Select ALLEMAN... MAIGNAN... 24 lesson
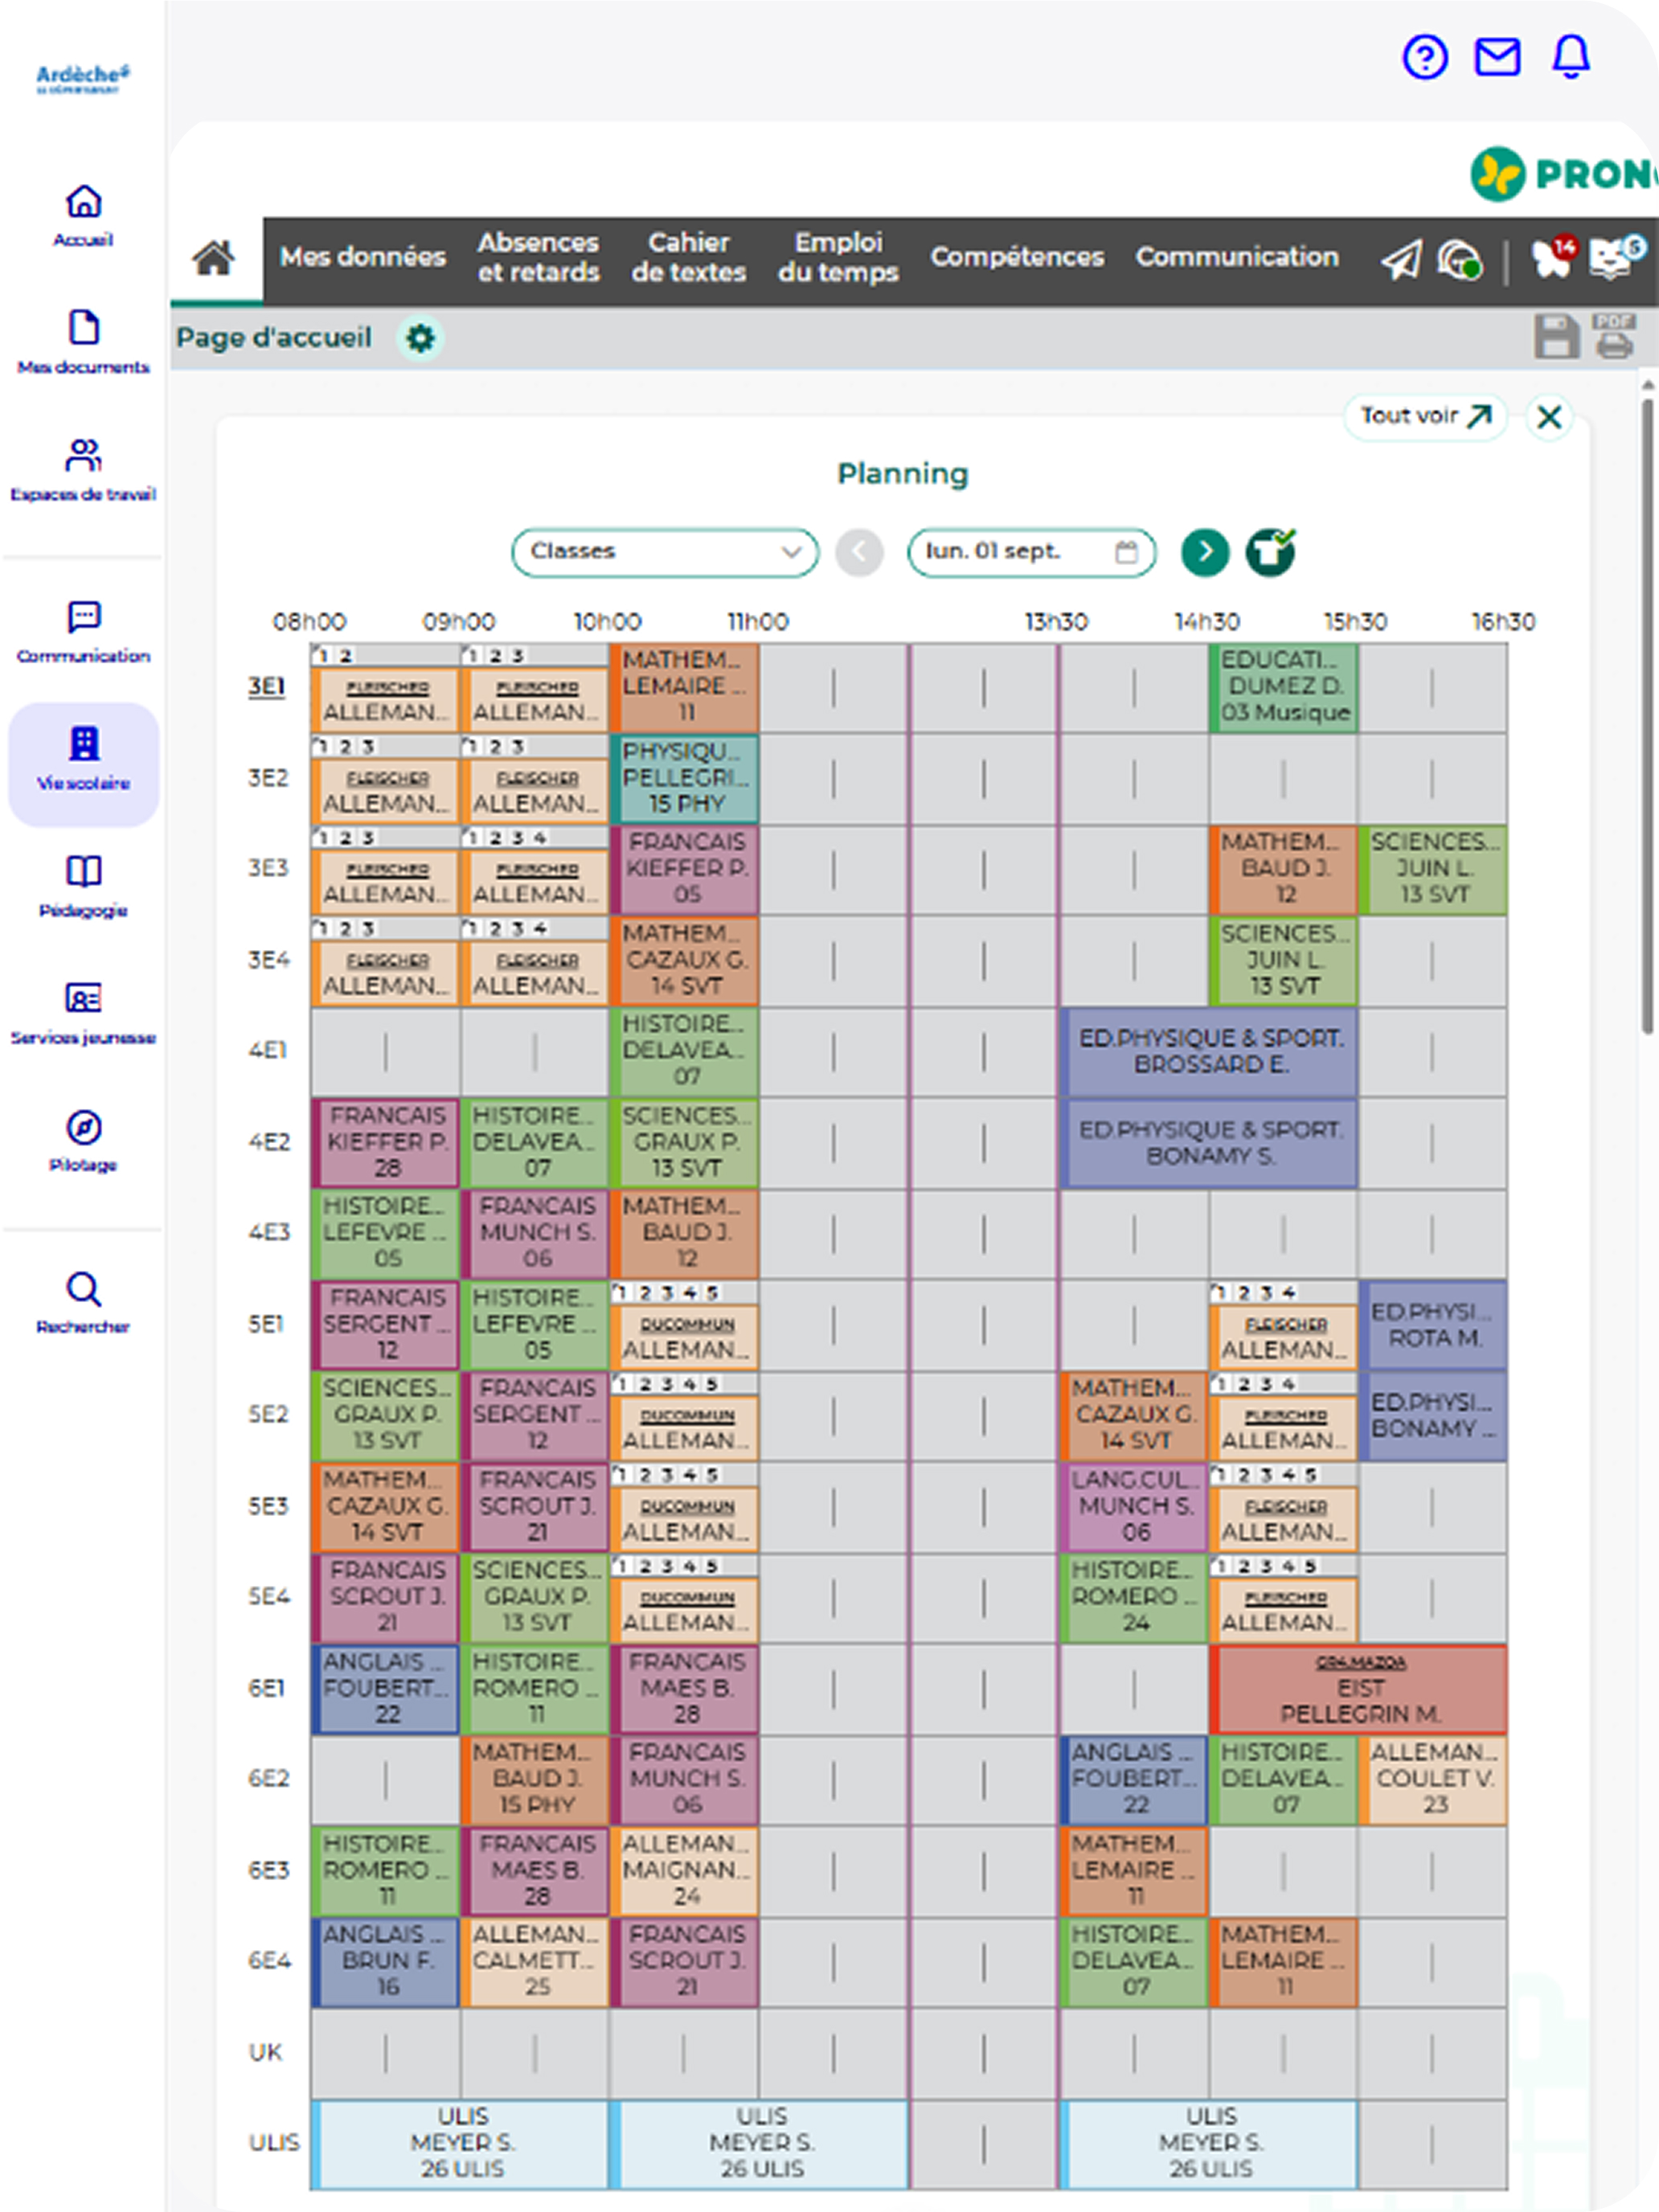 click(684, 1871)
